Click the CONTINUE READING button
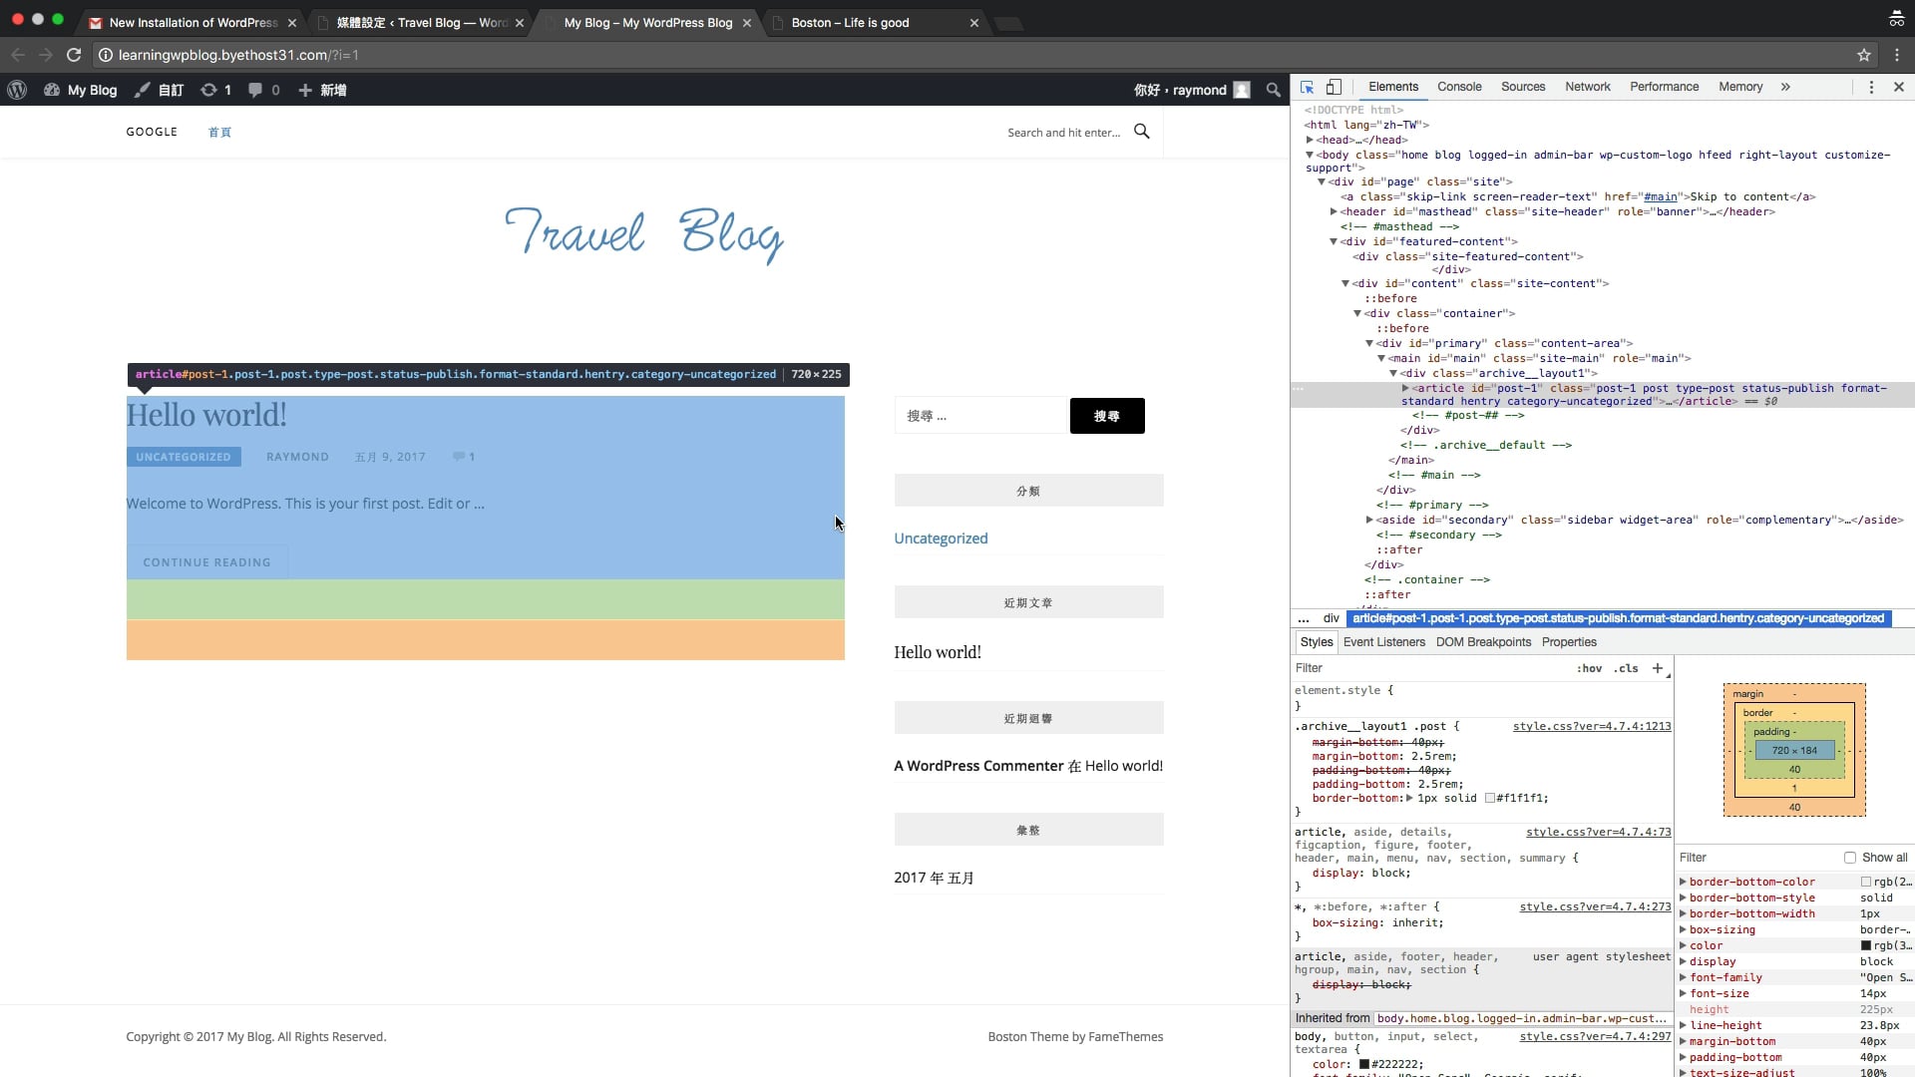The width and height of the screenshot is (1915, 1077). point(206,562)
